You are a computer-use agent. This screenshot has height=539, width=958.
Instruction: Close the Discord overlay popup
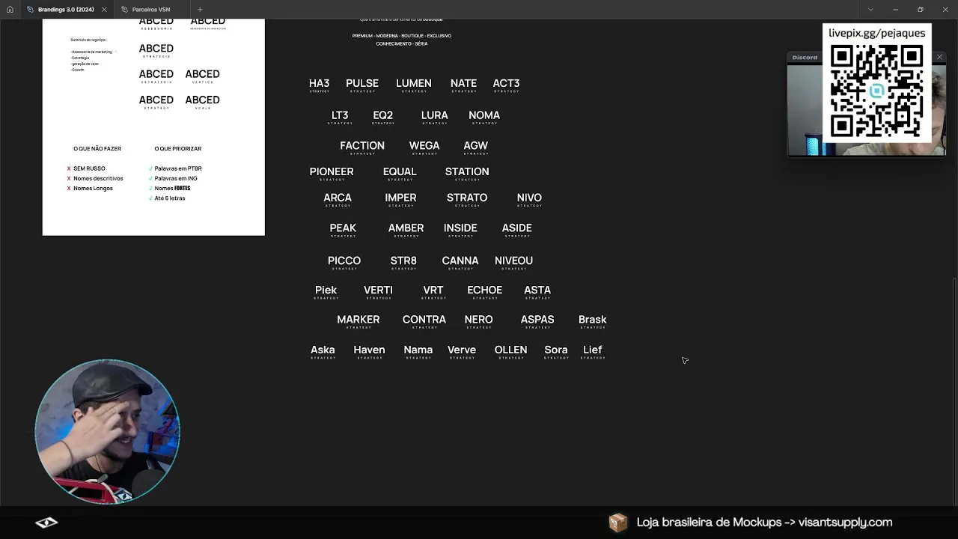[x=939, y=57]
